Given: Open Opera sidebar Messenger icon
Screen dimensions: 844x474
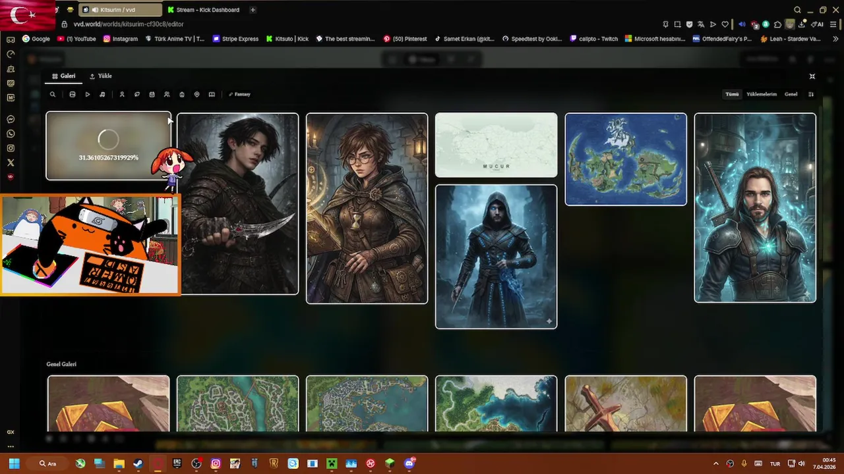Looking at the screenshot, I should [11, 120].
